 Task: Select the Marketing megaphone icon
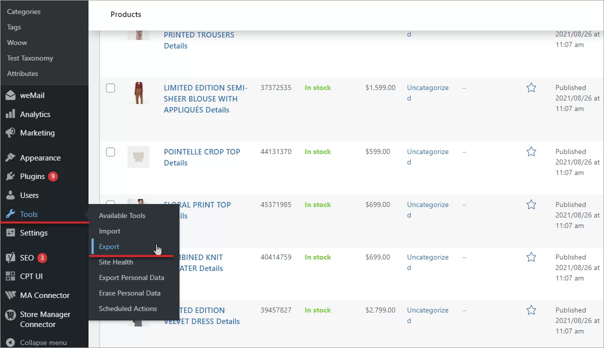tap(11, 133)
